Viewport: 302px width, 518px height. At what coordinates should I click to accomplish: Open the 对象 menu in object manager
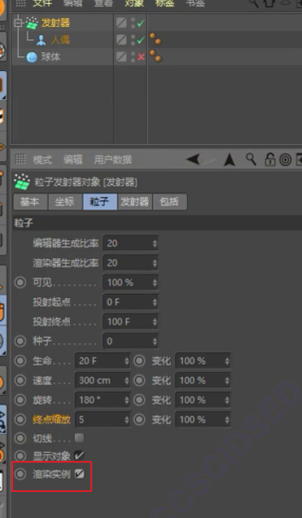point(134,3)
